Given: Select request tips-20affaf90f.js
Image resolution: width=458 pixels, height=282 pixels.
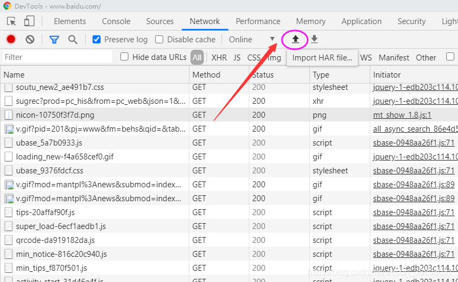Looking at the screenshot, I should 45,212.
